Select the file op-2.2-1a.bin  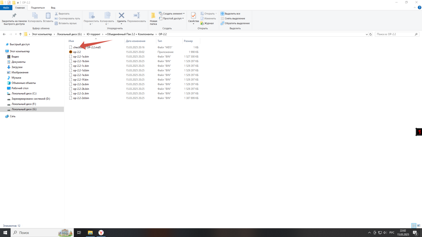81,56
